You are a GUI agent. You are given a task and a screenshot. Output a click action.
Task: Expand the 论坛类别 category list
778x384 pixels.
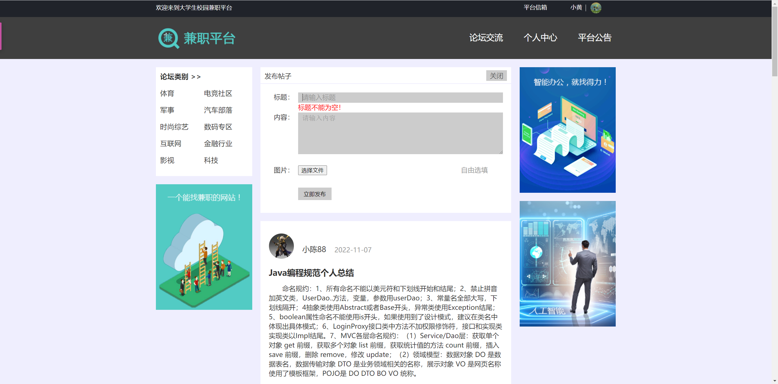pyautogui.click(x=180, y=77)
